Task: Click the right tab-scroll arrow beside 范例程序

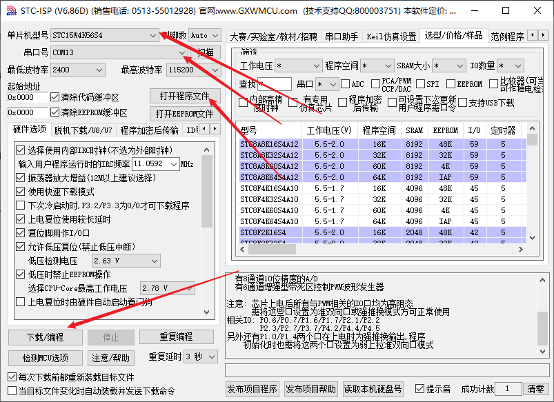Action: point(544,34)
